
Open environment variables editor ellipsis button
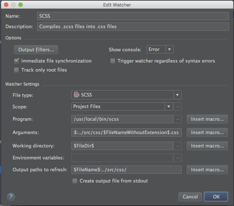coord(178,158)
